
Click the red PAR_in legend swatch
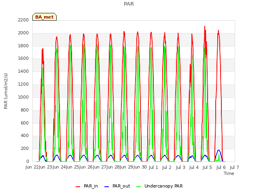(78, 186)
